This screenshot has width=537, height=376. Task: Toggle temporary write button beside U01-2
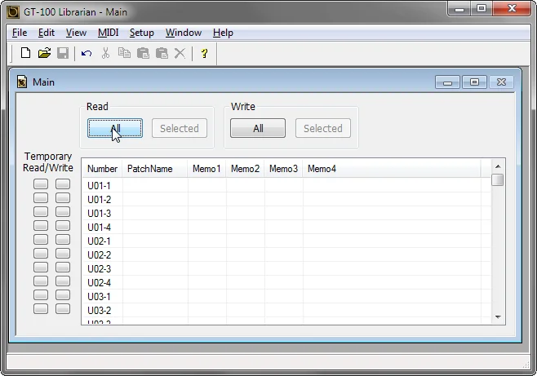(x=63, y=197)
